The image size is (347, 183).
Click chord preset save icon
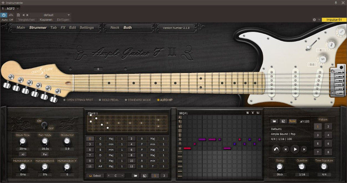(x=144, y=176)
